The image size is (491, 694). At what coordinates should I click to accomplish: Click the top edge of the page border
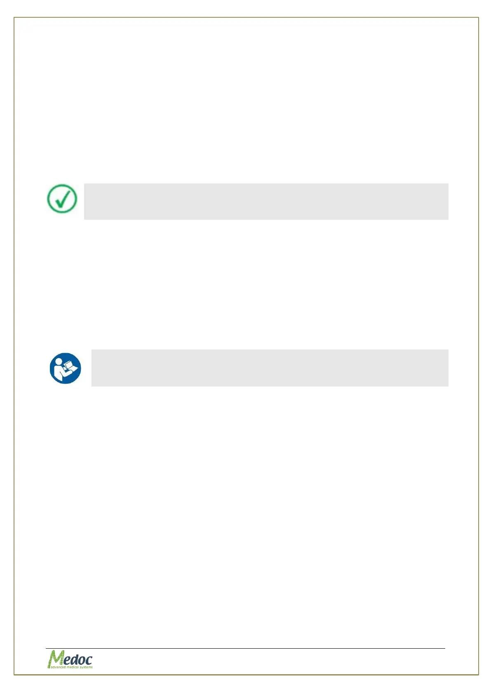[245, 17]
